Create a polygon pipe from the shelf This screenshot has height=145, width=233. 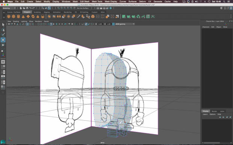pyautogui.click(x=42, y=16)
